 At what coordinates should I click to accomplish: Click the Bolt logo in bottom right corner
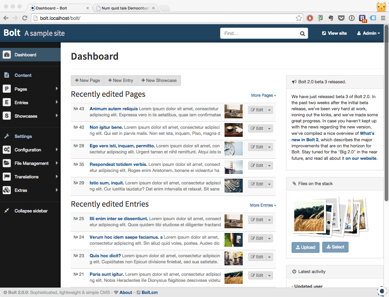382,291
